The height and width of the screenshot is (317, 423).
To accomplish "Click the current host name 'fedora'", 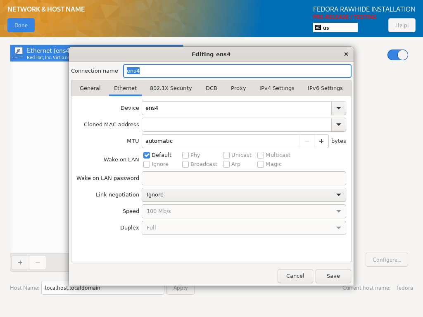I will coord(405,288).
